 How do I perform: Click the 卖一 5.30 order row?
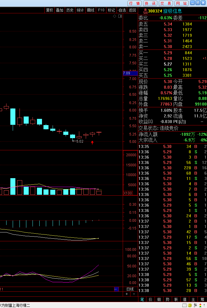172,47
